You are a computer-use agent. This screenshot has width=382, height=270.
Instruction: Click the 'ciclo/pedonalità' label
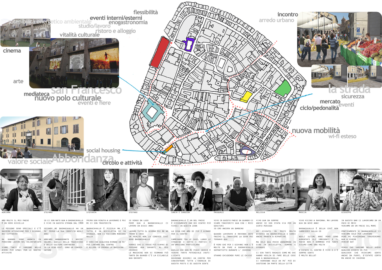click(x=319, y=108)
